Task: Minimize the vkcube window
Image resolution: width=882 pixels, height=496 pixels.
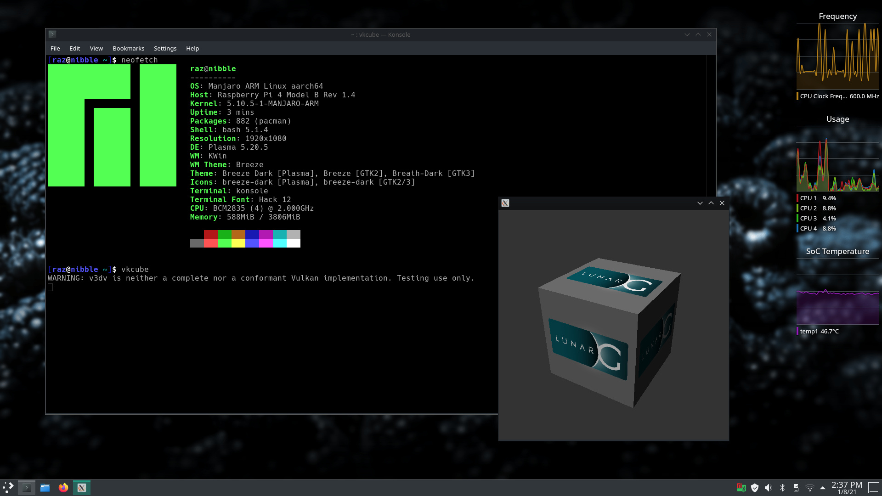Action: [700, 203]
